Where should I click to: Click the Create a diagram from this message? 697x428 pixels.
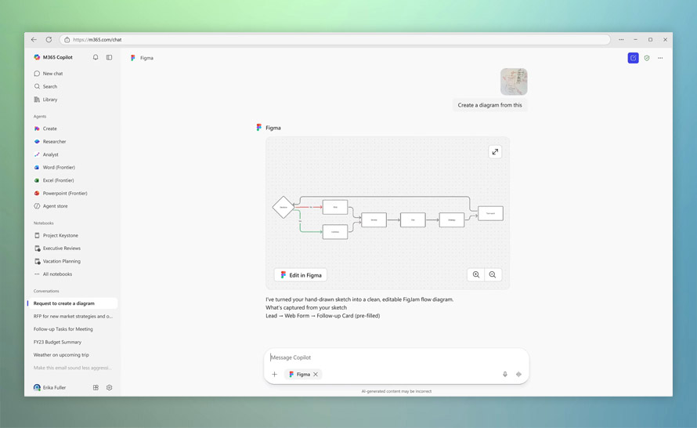click(489, 105)
